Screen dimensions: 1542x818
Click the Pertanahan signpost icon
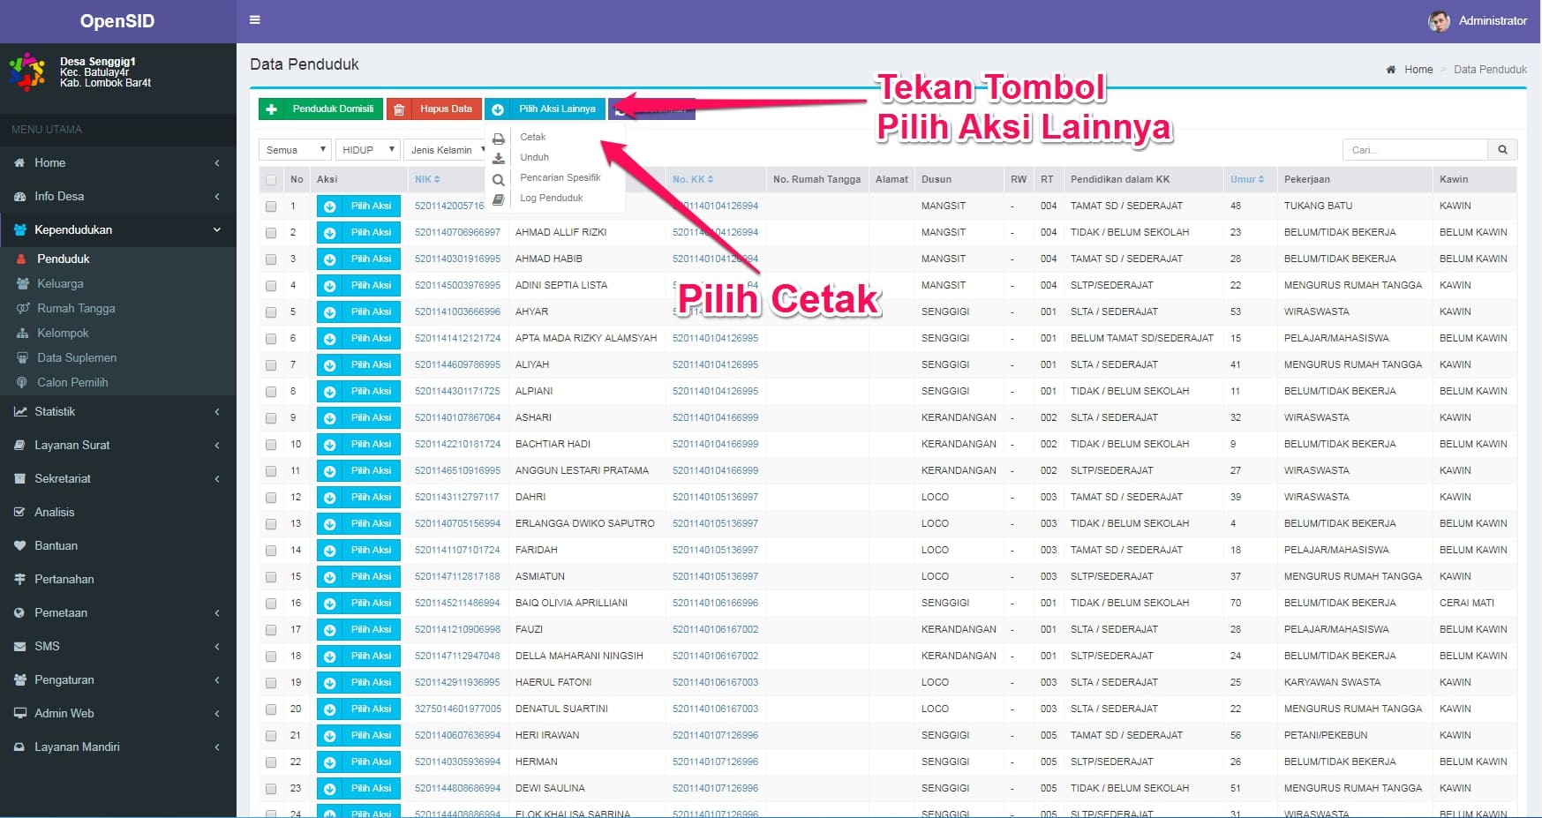click(x=20, y=579)
